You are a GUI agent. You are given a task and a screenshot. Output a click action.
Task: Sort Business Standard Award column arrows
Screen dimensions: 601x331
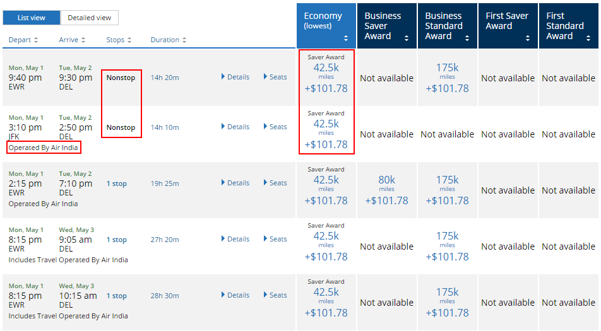click(467, 38)
